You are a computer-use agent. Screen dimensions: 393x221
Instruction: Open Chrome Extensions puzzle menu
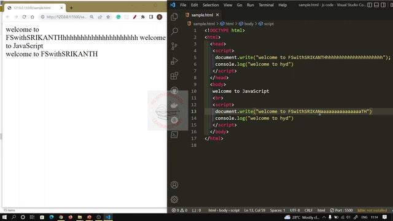[x=143, y=17]
